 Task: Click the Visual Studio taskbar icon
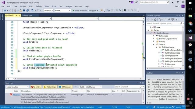click(190, 38)
